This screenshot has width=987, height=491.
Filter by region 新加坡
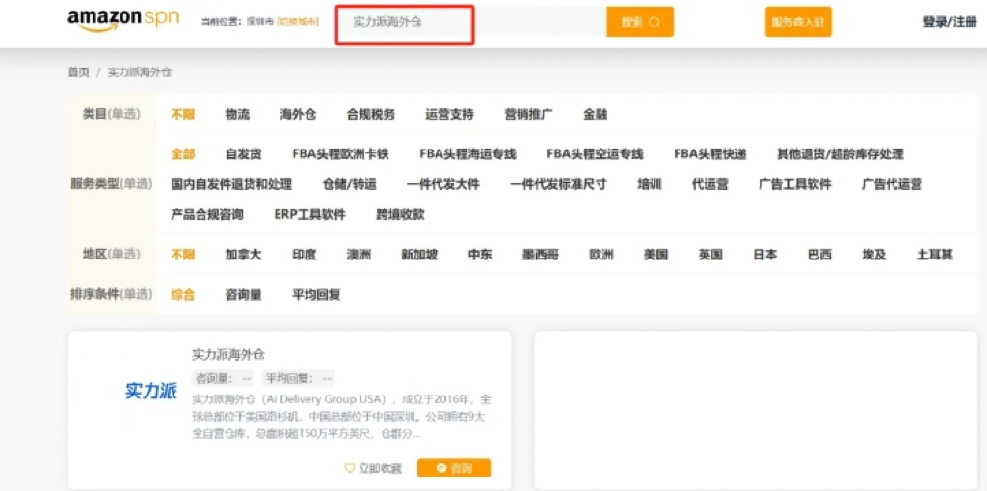click(419, 255)
